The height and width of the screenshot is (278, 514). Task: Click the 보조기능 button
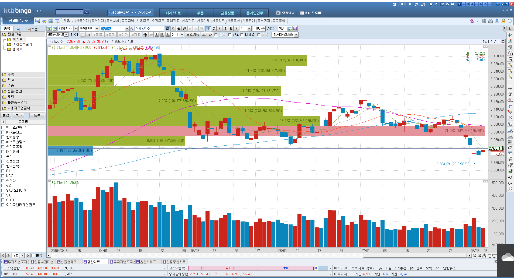(x=193, y=35)
